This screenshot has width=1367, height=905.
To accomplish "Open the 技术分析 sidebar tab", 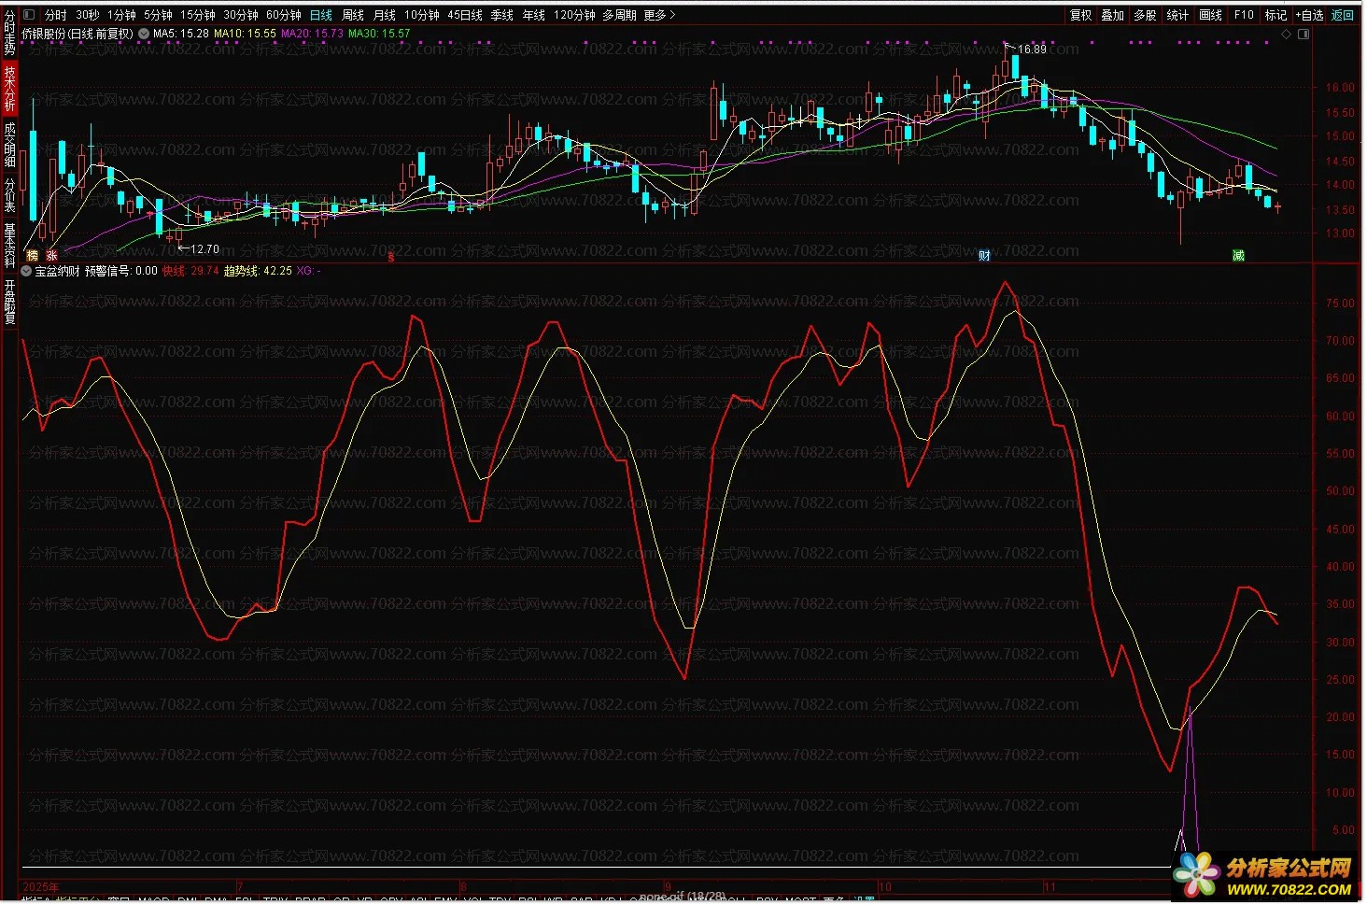I will coord(9,89).
